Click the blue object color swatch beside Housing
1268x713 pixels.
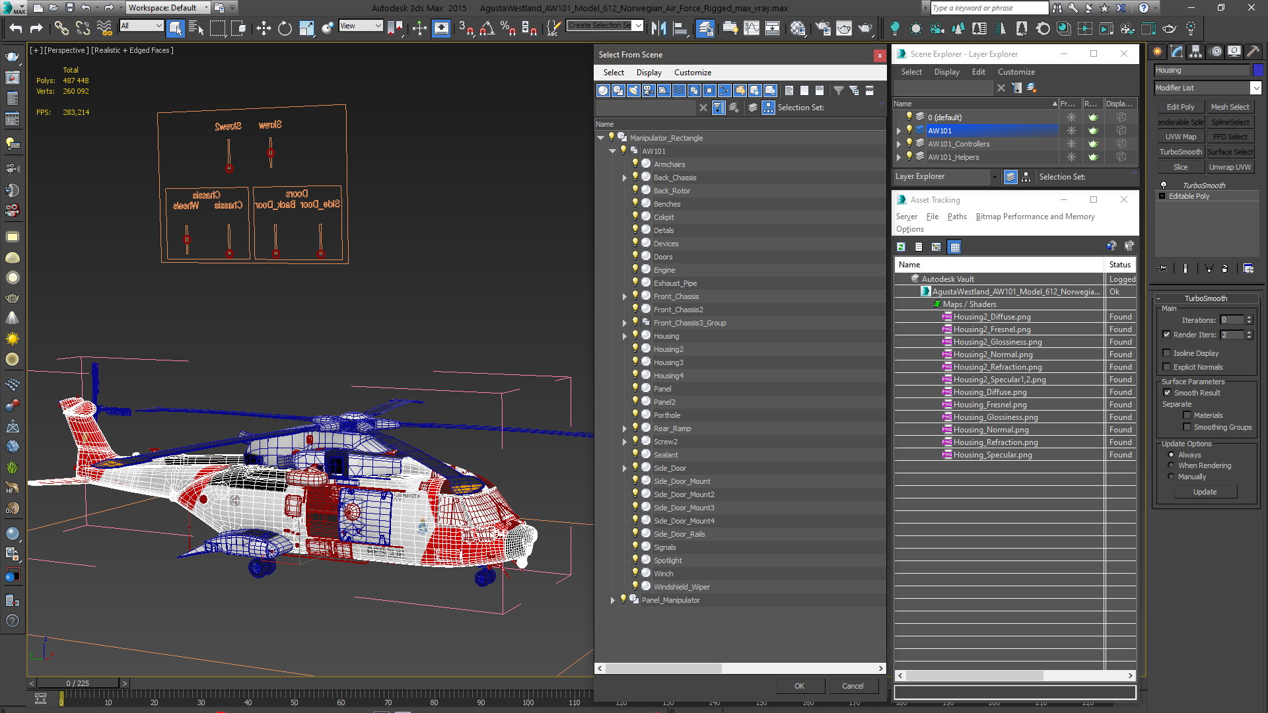pos(1258,70)
